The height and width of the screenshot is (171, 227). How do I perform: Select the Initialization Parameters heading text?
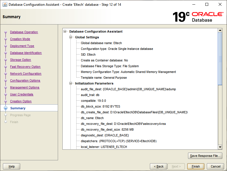click(94, 83)
